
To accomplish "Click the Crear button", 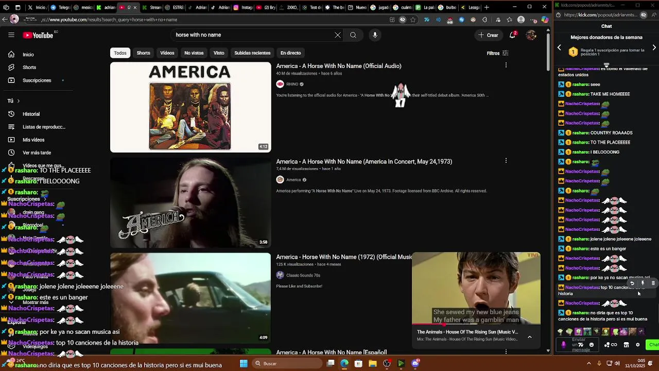I will click(488, 35).
